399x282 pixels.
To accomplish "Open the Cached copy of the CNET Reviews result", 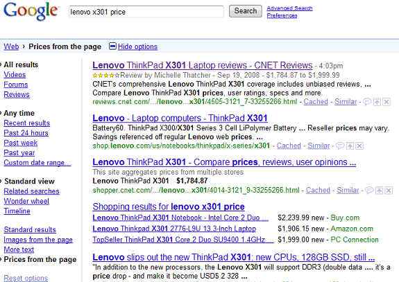I will (x=316, y=102).
